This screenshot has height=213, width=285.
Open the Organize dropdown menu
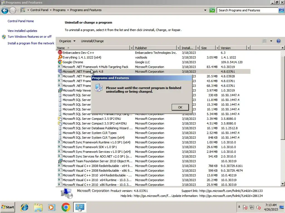[x=67, y=41]
